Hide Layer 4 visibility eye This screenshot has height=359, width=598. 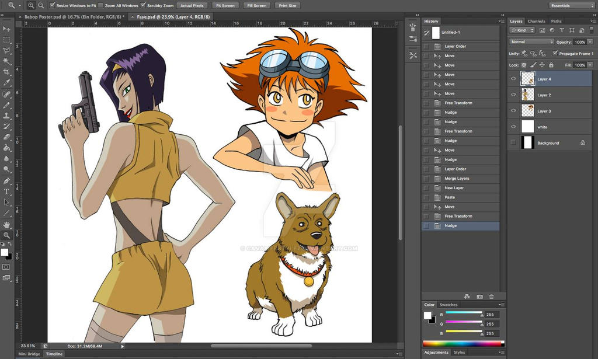pos(513,79)
